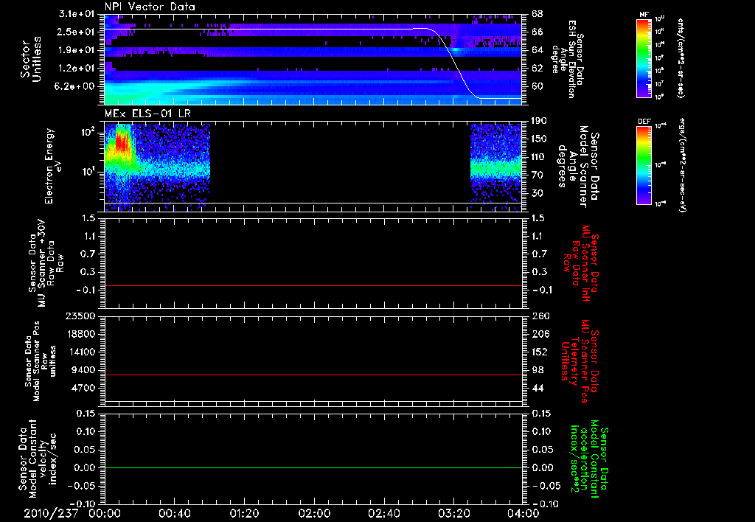Click the 98 telemetry tick label

click(537, 370)
